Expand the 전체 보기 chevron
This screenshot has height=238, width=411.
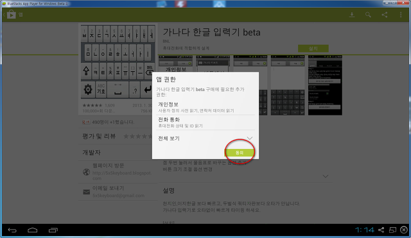coord(250,138)
